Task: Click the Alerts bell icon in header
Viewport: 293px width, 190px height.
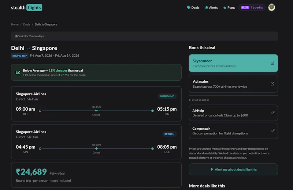Action: [x=207, y=7]
